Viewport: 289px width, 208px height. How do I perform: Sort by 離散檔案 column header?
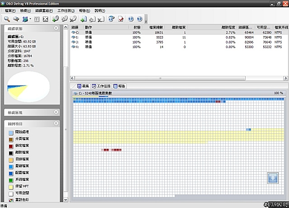click(x=176, y=27)
